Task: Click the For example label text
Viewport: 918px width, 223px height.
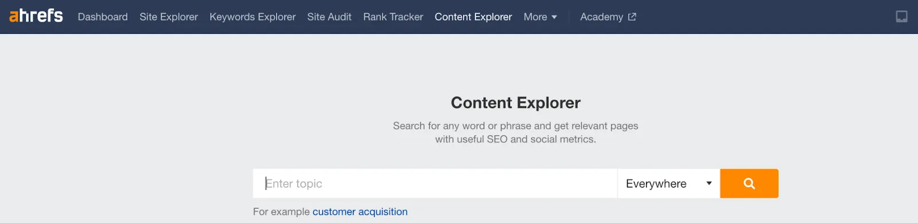Action: click(x=281, y=212)
